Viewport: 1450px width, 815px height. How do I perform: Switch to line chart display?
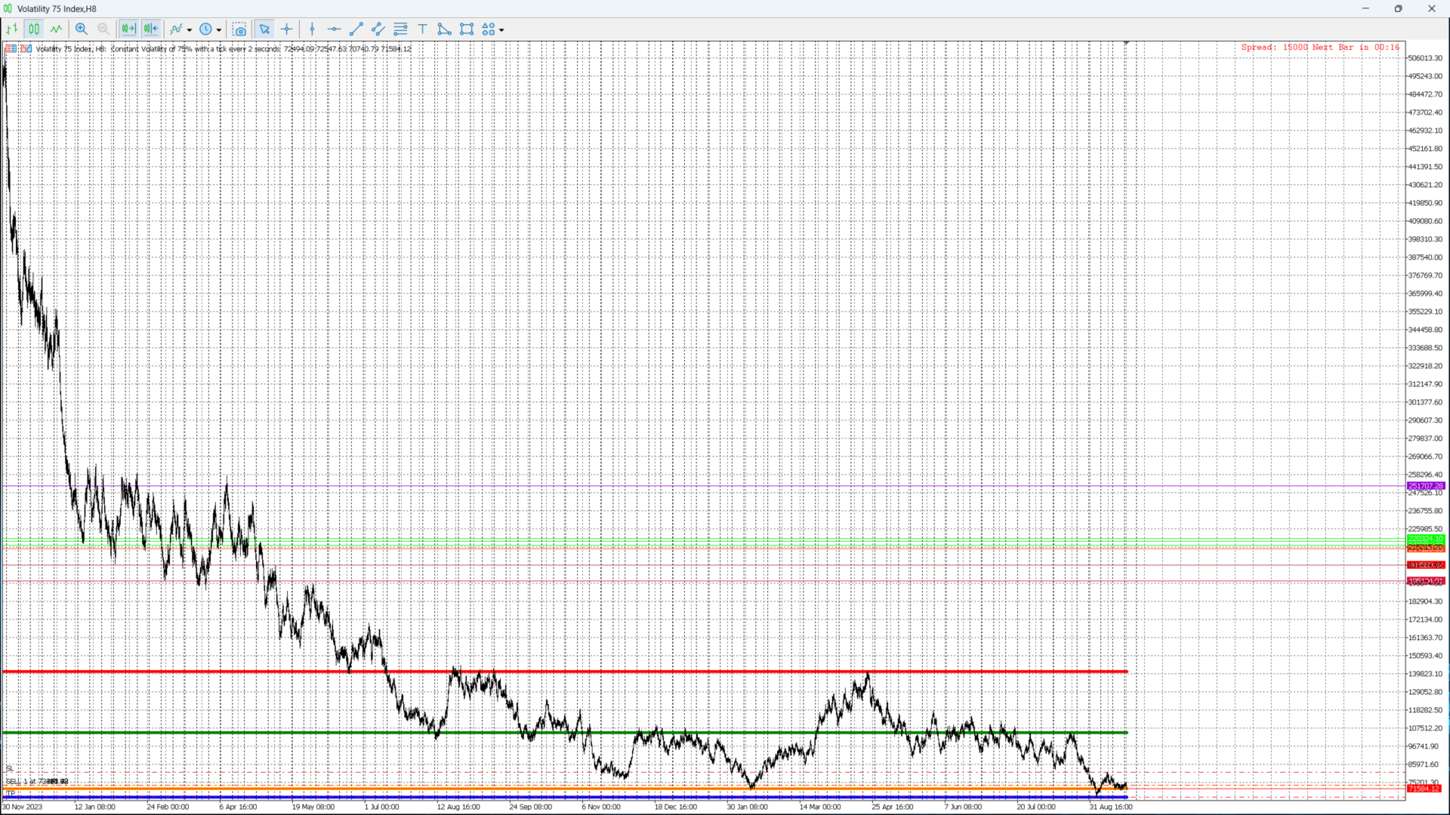(x=57, y=29)
